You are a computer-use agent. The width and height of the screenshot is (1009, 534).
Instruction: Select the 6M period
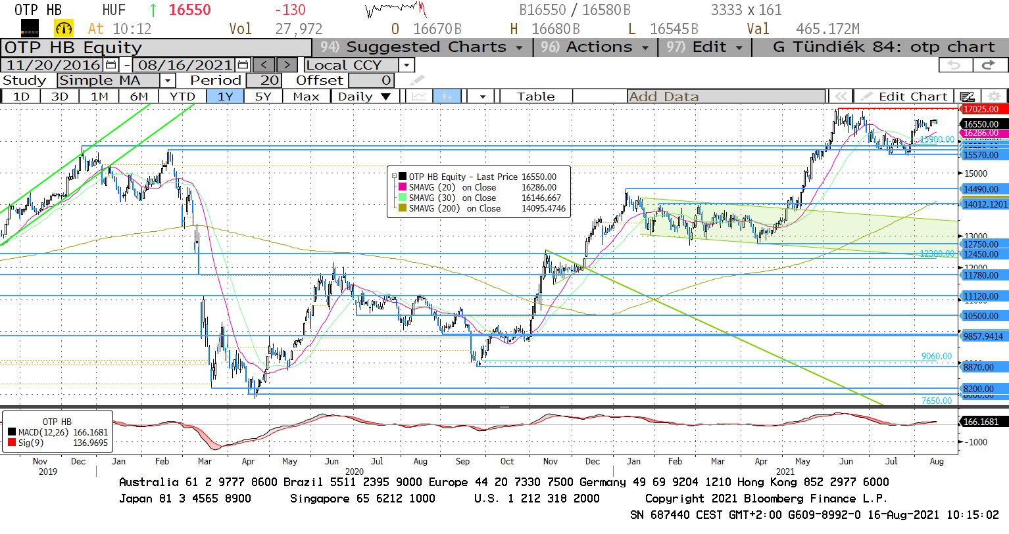pyautogui.click(x=139, y=97)
